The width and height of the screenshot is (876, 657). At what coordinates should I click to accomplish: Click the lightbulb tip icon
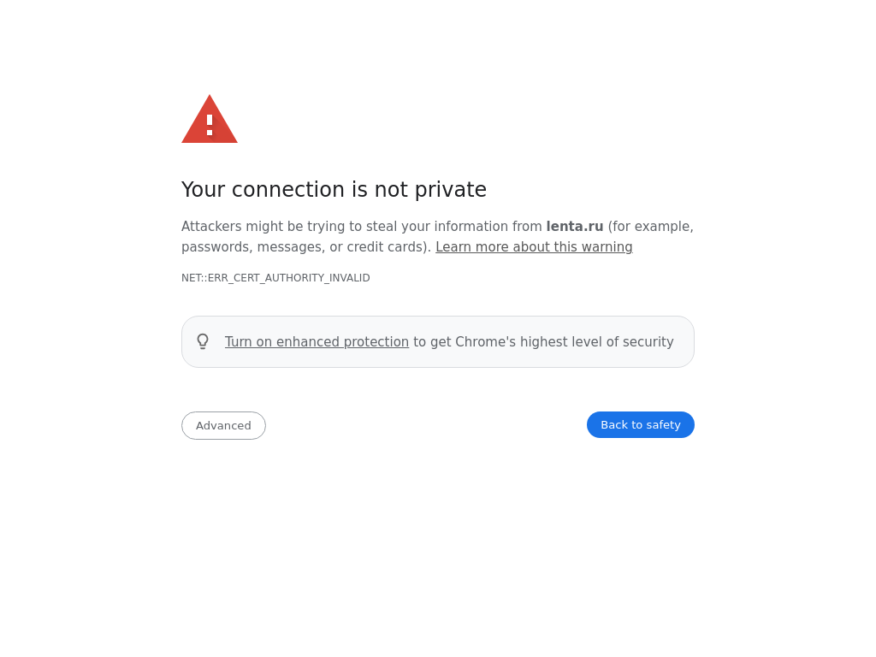coord(203,341)
